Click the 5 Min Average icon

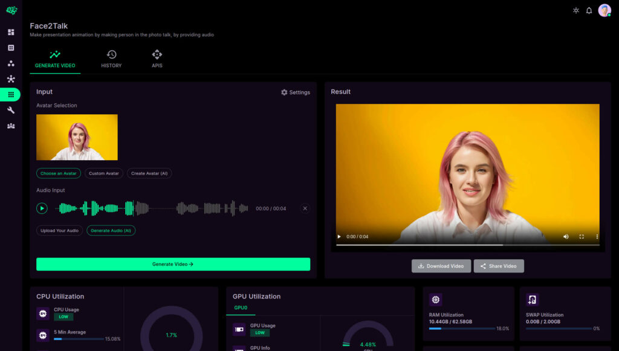pyautogui.click(x=43, y=335)
